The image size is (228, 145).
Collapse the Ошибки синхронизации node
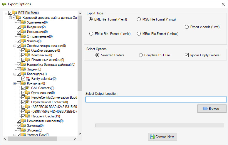15,46
